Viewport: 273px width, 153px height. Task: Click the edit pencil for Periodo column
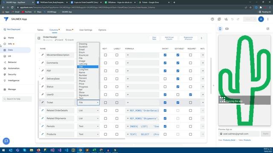pos(43,126)
